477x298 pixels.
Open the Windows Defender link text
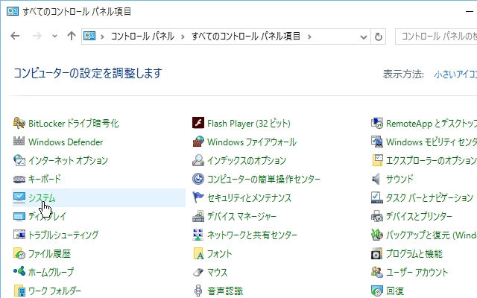(66, 142)
